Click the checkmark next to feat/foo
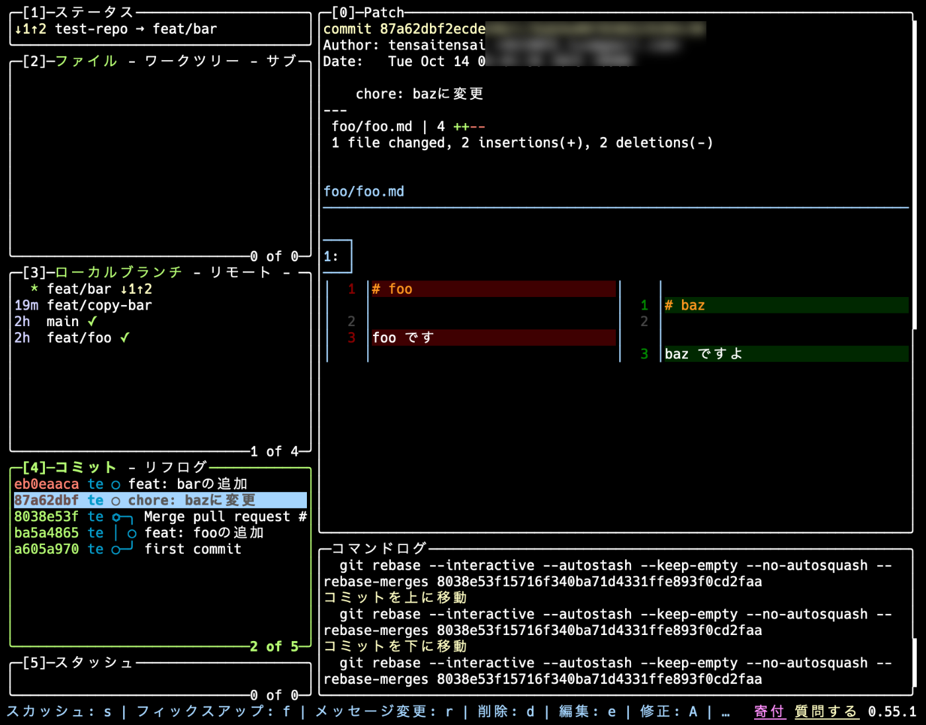This screenshot has height=725, width=926. (124, 338)
